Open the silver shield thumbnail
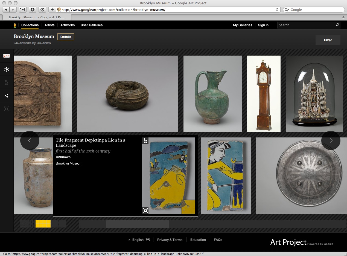This screenshot has width=347, height=256. (x=302, y=176)
